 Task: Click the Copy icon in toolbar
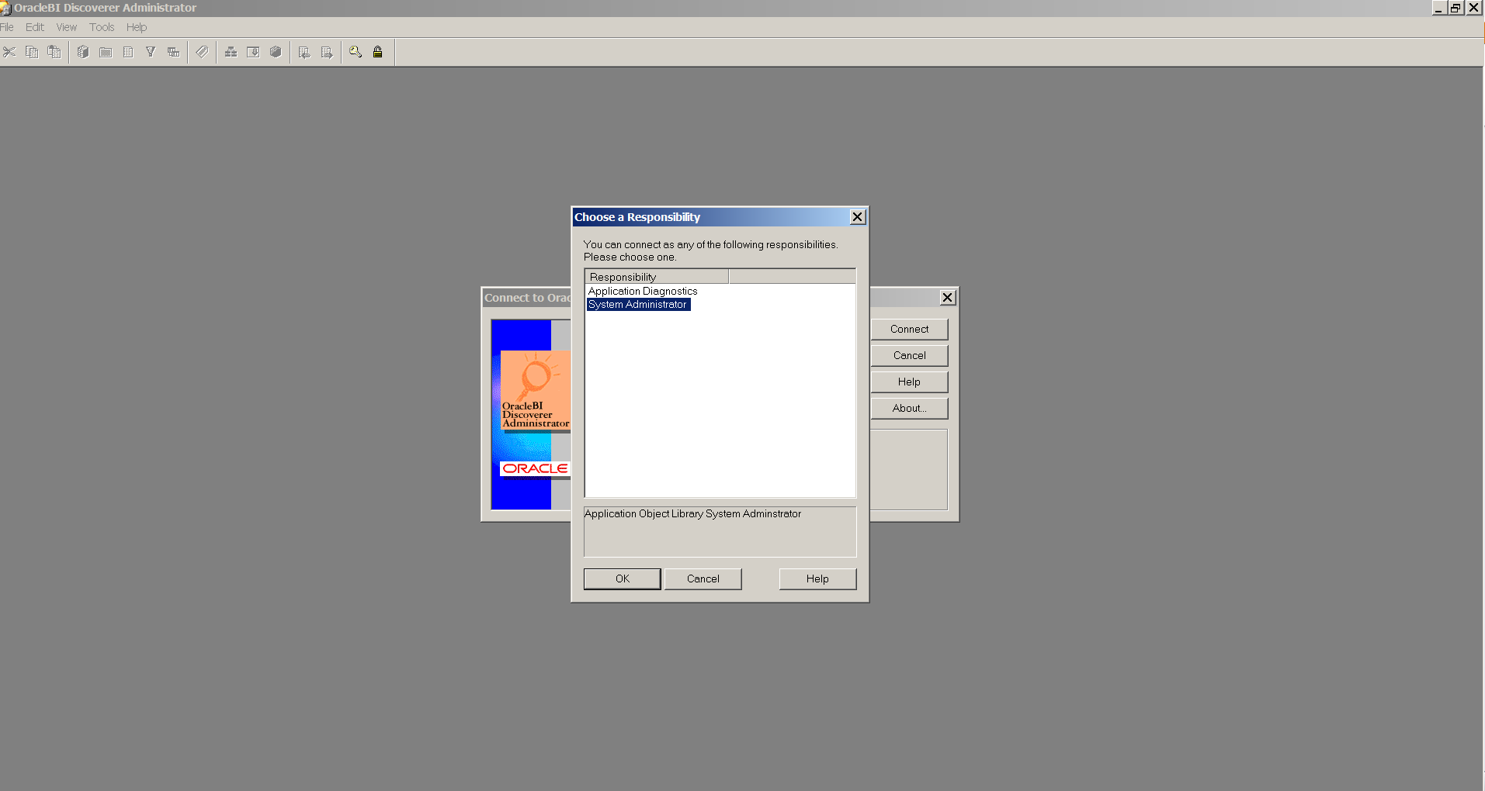[x=32, y=52]
